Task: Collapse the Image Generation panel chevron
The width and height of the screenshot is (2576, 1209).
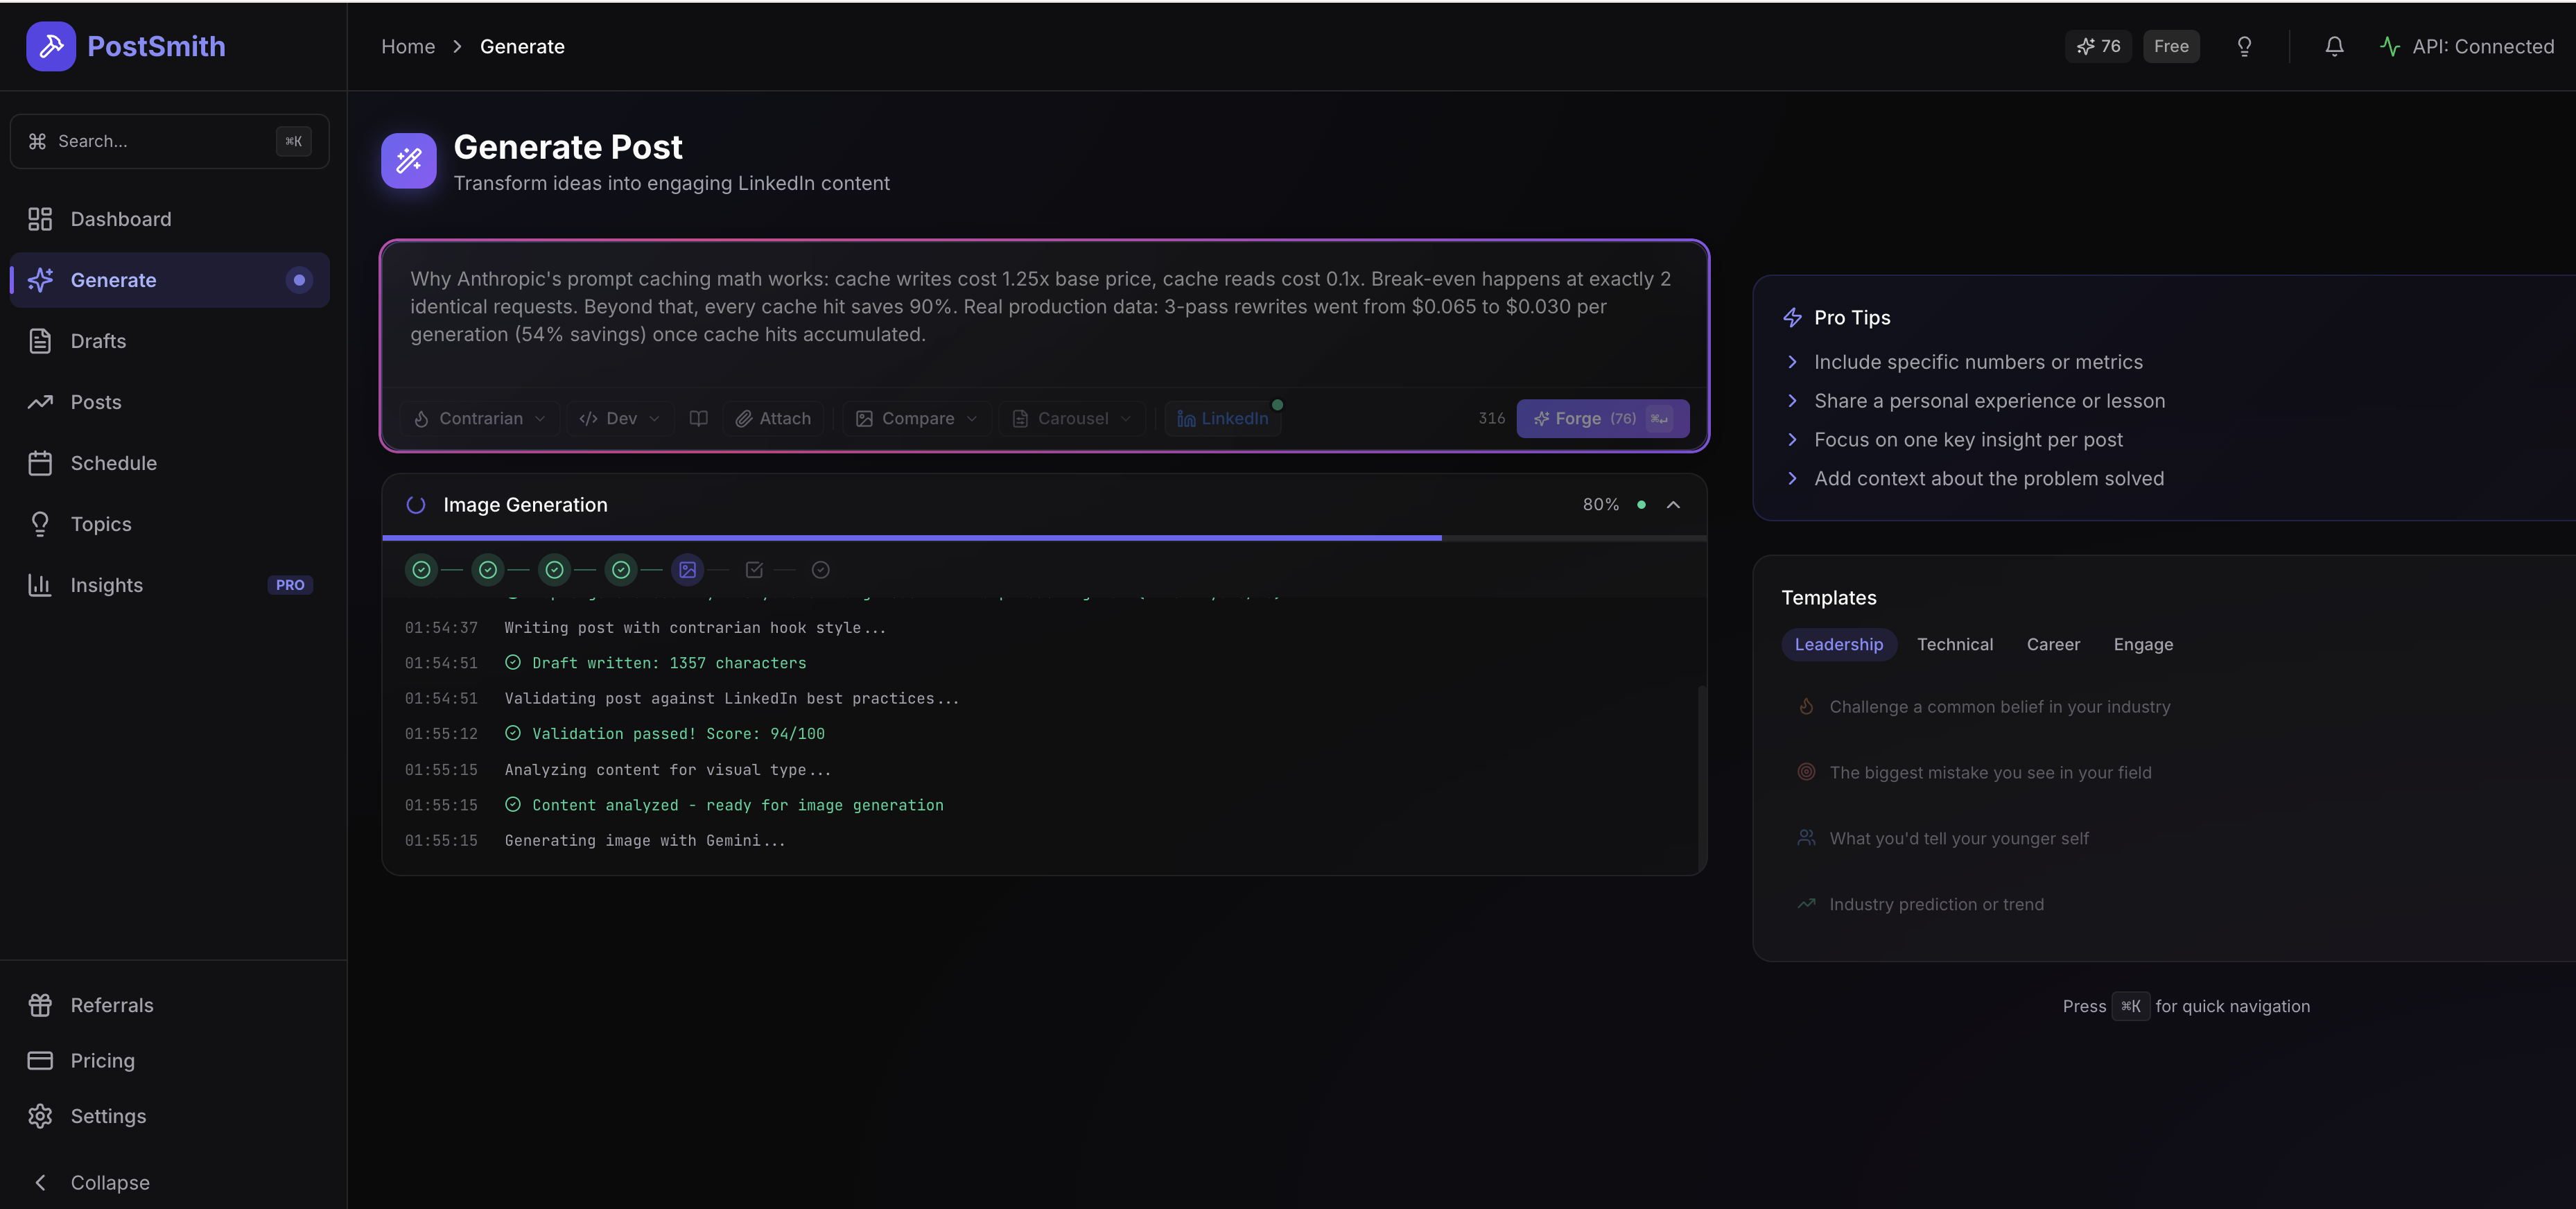Action: (1673, 505)
